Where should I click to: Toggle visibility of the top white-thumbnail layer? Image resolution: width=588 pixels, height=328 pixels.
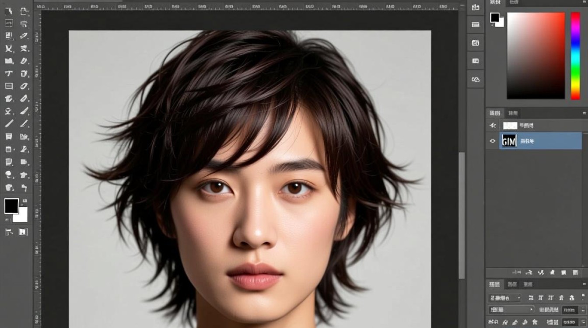(493, 126)
